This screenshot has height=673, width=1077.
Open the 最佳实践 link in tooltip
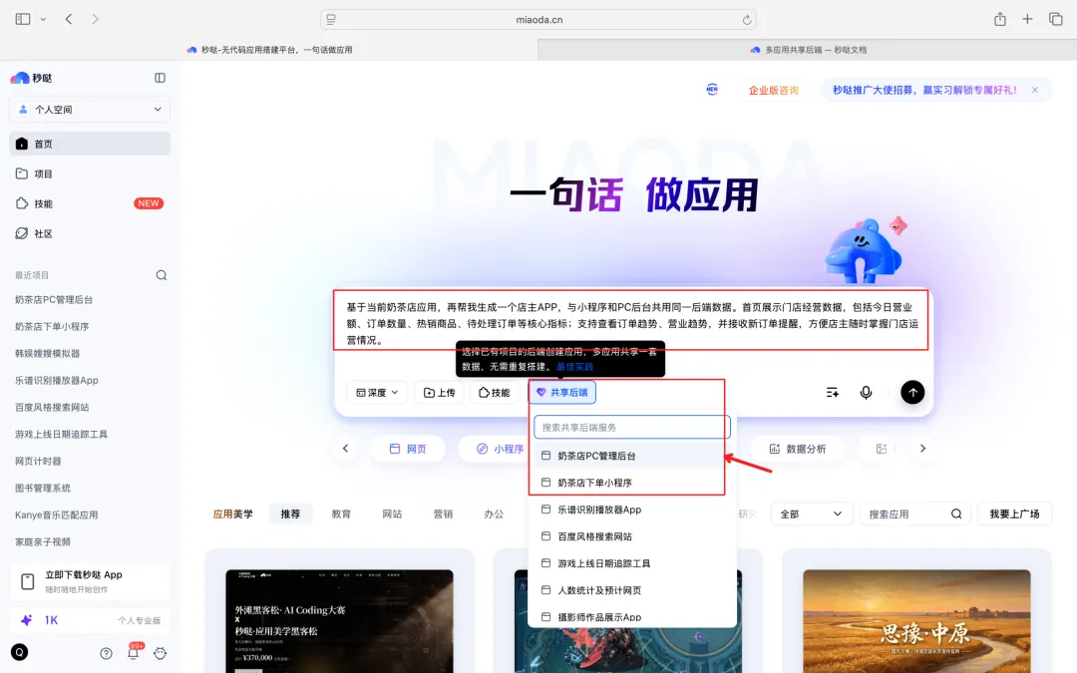click(x=575, y=367)
